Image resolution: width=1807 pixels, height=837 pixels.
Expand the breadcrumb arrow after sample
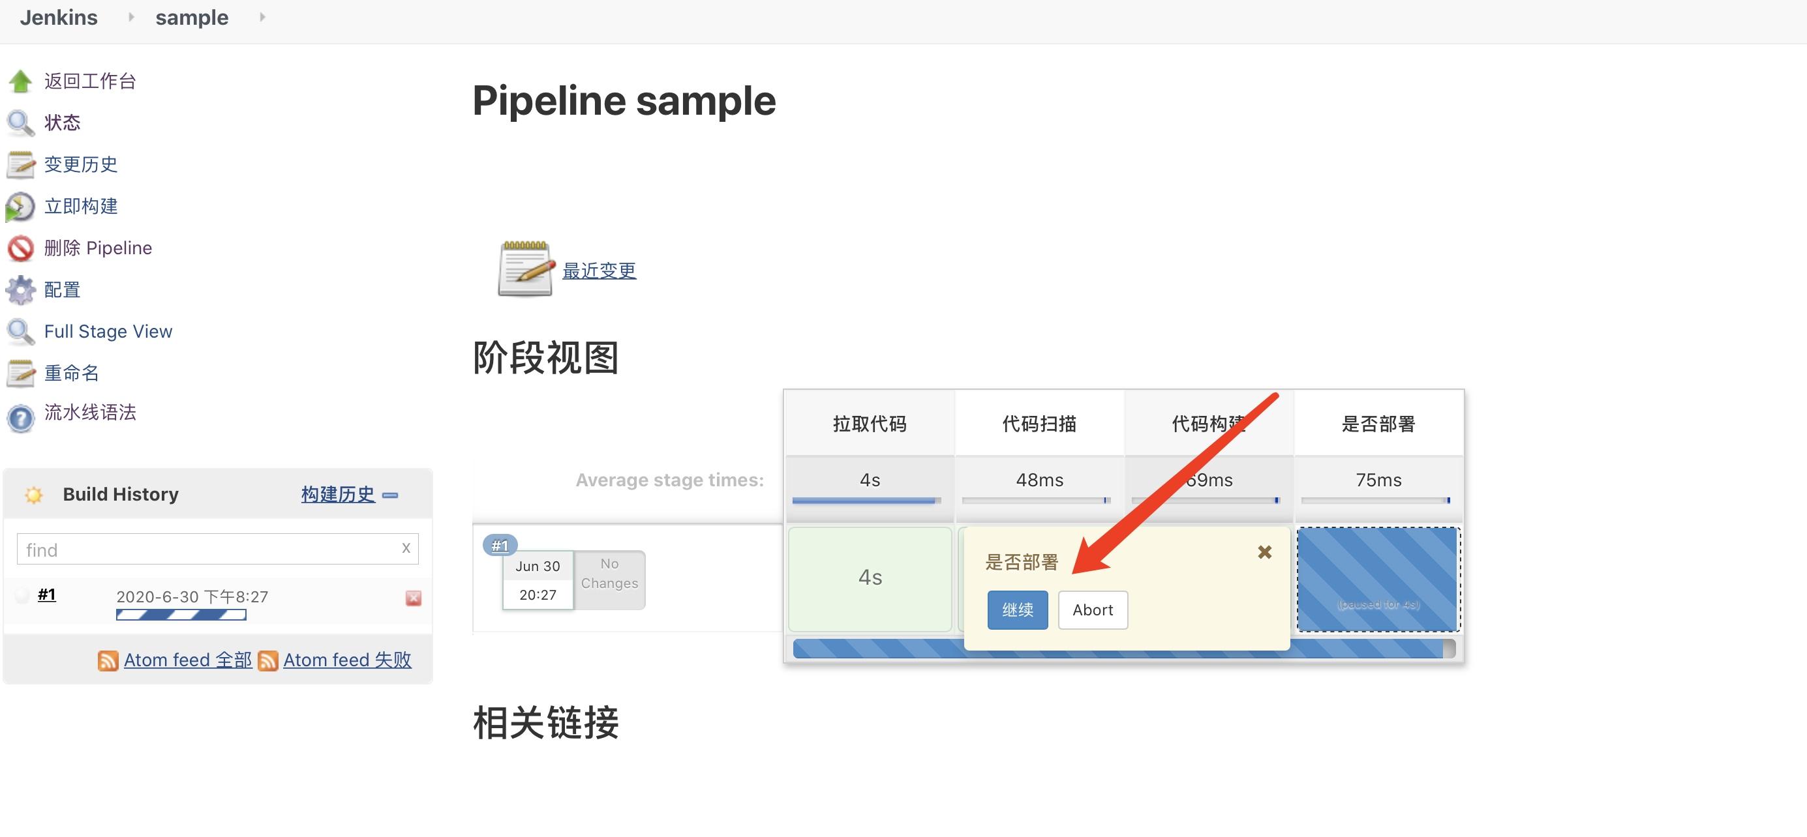pos(262,17)
